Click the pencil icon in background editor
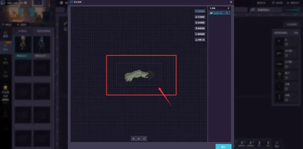Screen dimensions: 303x149 [x=65, y=23]
